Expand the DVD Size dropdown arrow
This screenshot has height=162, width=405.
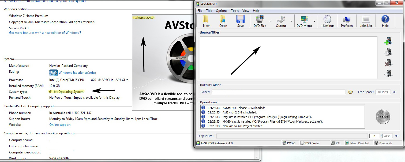coord(270,21)
